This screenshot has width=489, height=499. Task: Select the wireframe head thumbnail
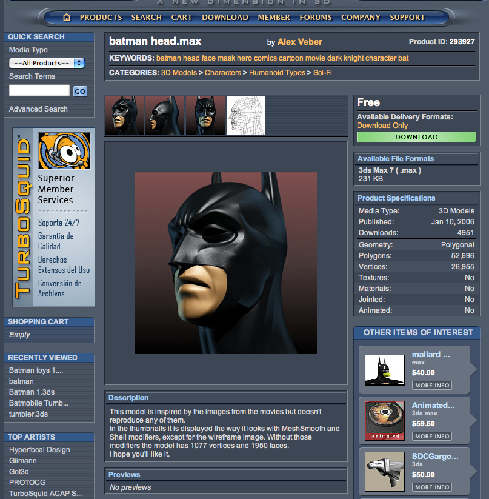coord(246,116)
